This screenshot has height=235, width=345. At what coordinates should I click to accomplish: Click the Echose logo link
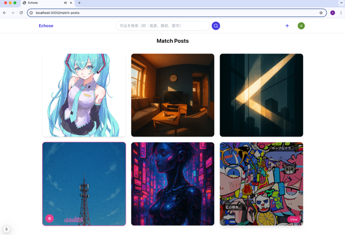46,26
